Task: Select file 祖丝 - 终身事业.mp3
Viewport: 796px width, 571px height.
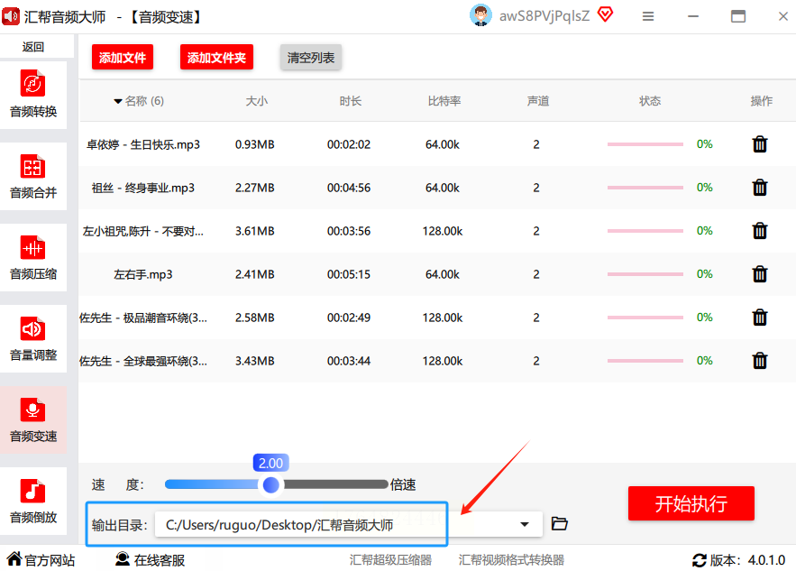Action: pyautogui.click(x=143, y=188)
